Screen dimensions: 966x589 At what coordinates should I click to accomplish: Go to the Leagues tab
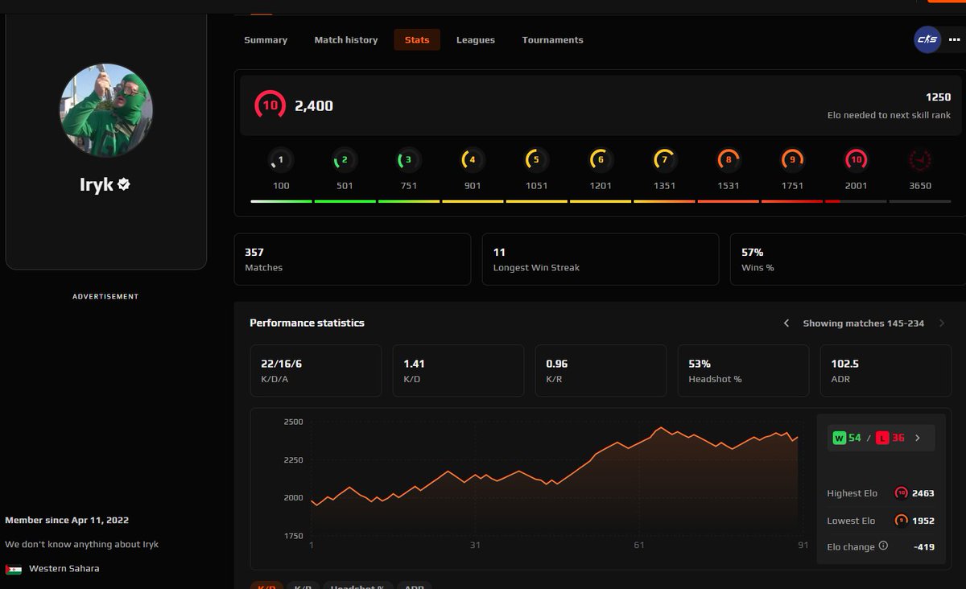(x=476, y=40)
